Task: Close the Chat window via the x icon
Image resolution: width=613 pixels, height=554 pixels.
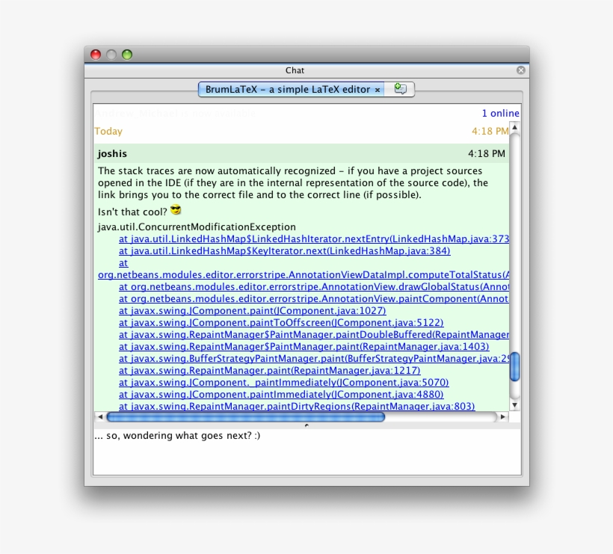Action: (x=520, y=70)
